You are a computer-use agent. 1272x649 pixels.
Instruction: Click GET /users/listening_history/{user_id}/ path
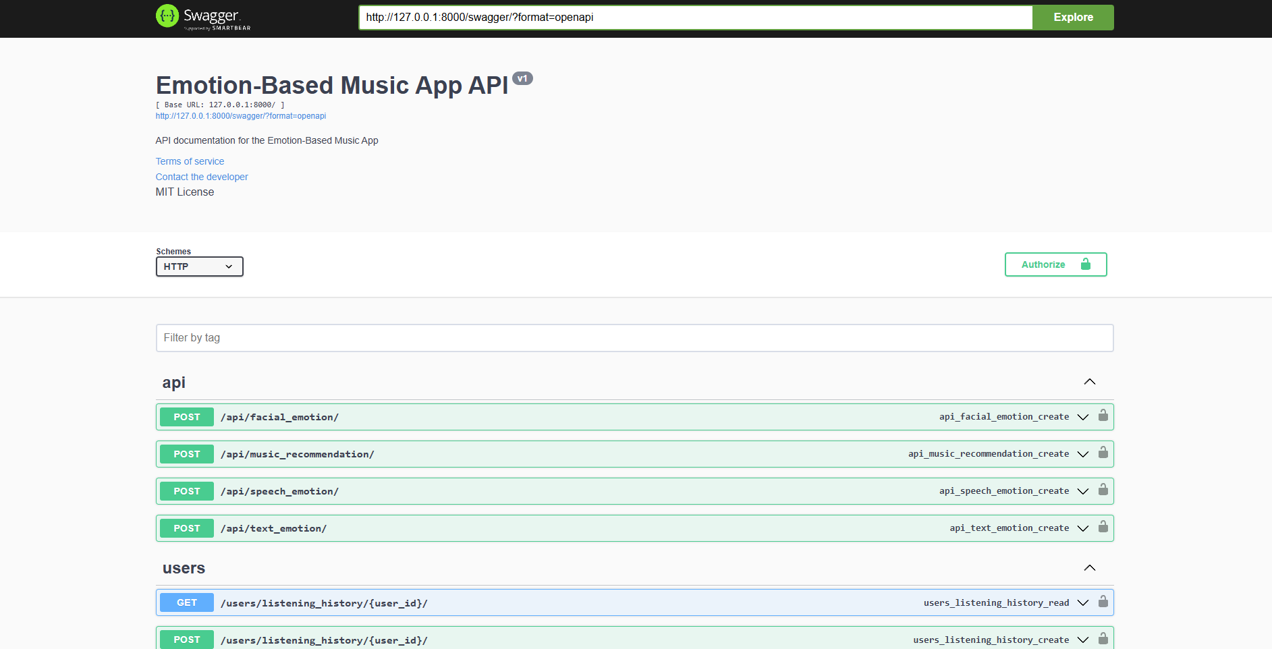point(324,603)
